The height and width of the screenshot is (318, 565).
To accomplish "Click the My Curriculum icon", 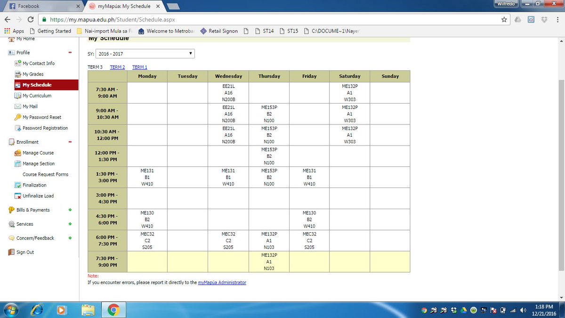I will click(x=18, y=96).
